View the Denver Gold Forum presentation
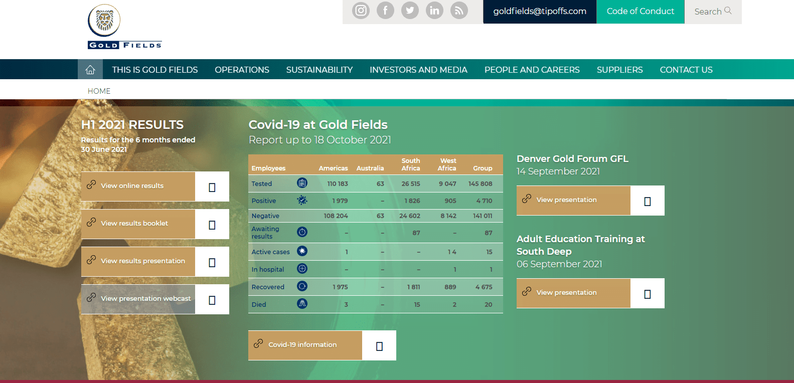Viewport: 794px width, 383px height. 573,201
